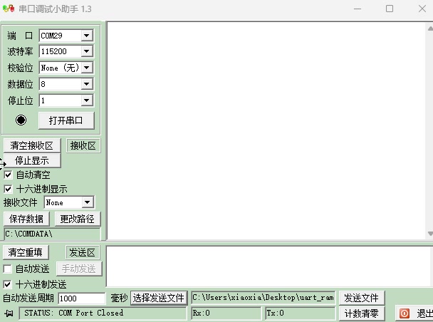This screenshot has height=322, width=433.
Task: Click the auto send period field with 1000
Action: tap(81, 298)
